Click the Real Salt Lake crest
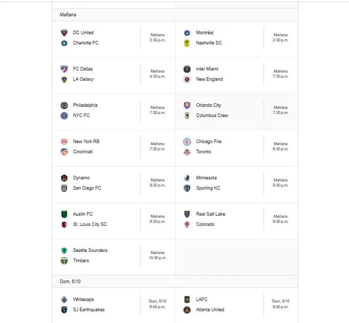 click(187, 214)
